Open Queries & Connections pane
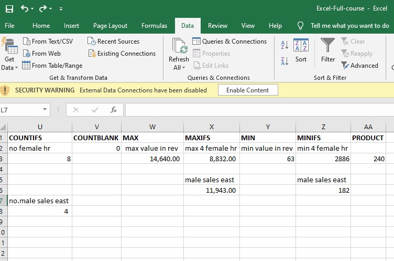Image resolution: width=394 pixels, height=261 pixels. pos(229,41)
